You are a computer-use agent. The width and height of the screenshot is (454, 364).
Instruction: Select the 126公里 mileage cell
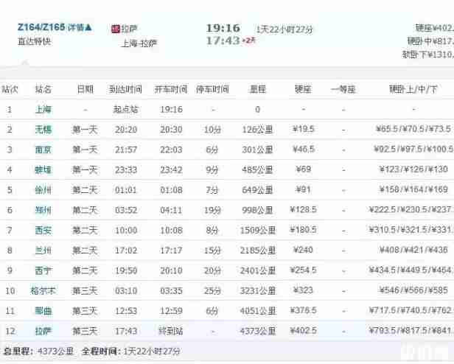coord(257,130)
